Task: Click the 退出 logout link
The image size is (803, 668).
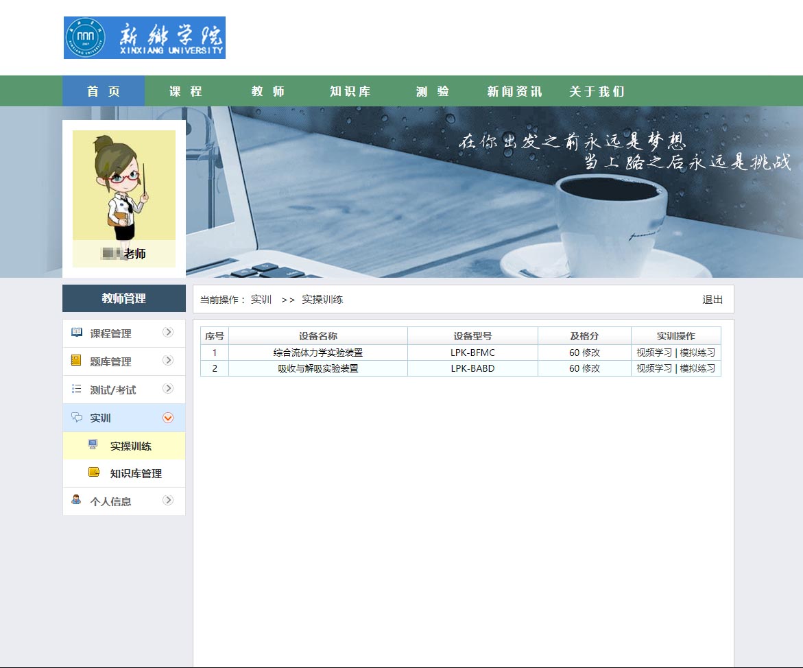Action: click(x=712, y=300)
